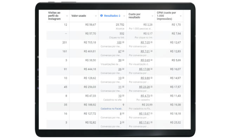Screen dimensions: 231x140
Task: Click the attribution icon next to result 10
Action: (x=123, y=96)
